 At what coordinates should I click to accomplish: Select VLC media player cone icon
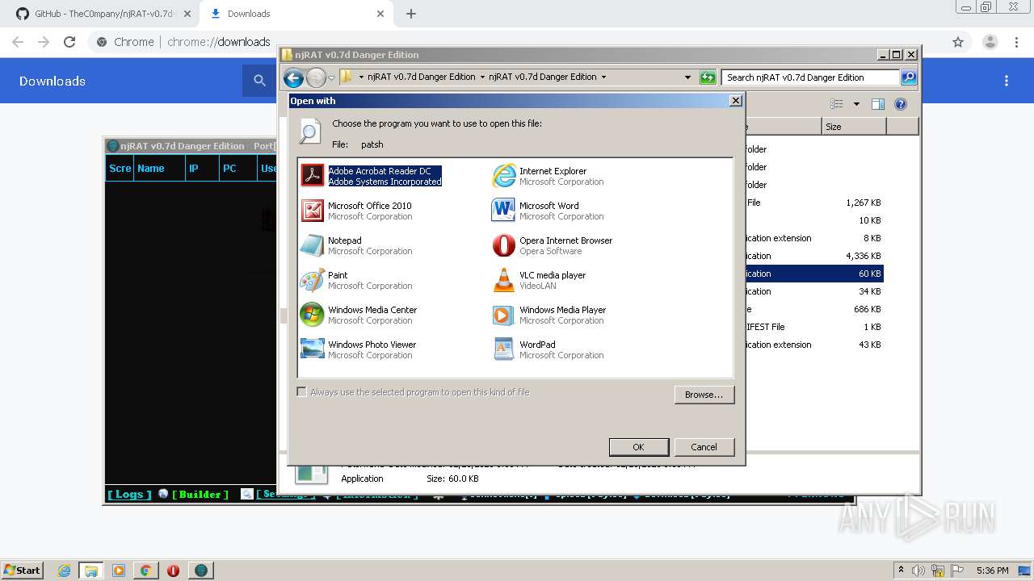503,280
